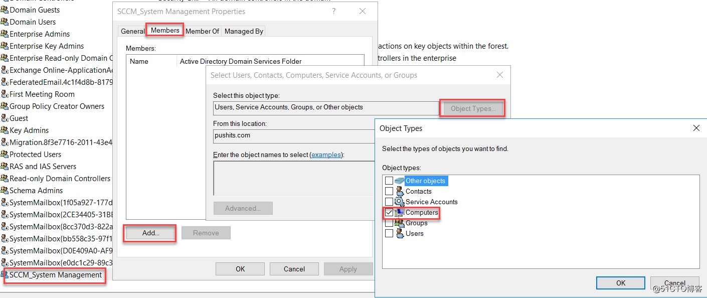Viewport: 707px width, 298px height.
Task: Select the SCCM_System Management group icon
Action: point(5,275)
